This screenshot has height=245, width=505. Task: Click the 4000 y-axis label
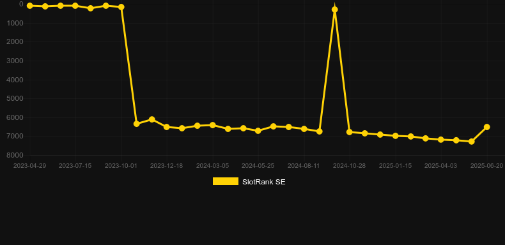[15, 80]
